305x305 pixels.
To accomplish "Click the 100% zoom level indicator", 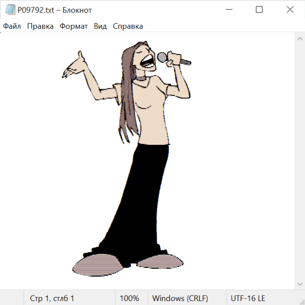I will coord(129,298).
